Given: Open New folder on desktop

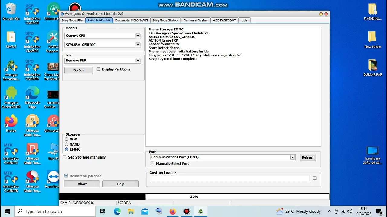Looking at the screenshot, I should [372, 40].
